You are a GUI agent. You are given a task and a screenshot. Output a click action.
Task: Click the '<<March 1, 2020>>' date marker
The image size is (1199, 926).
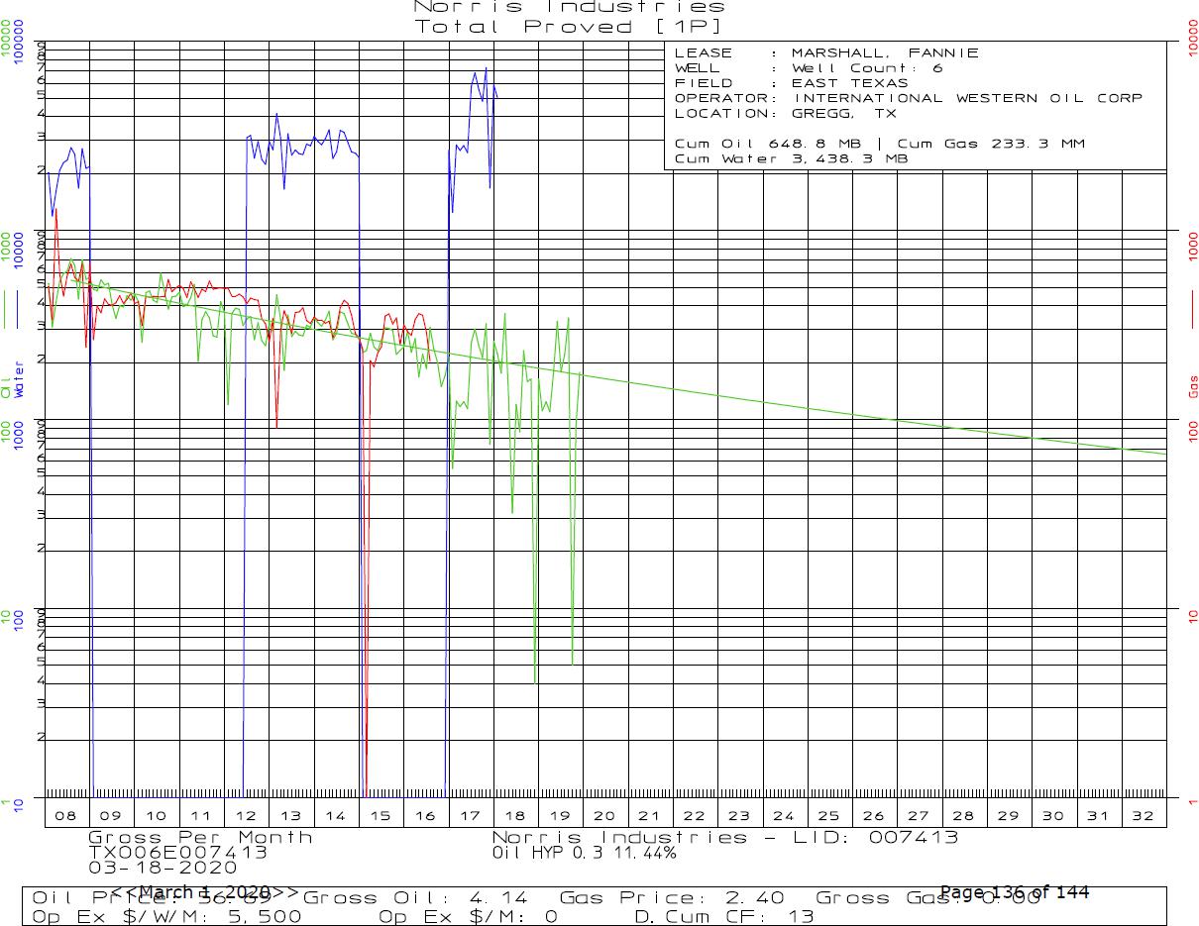(x=203, y=892)
